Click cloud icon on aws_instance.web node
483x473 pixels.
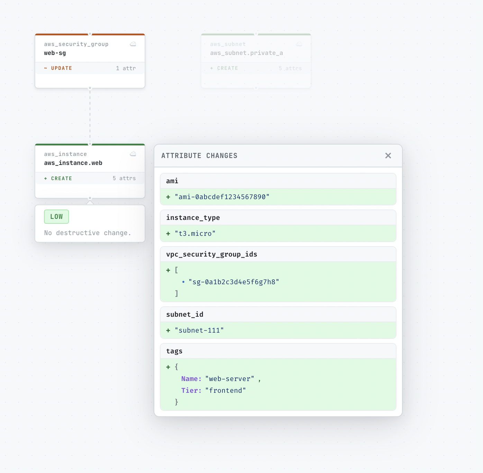pyautogui.click(x=133, y=154)
